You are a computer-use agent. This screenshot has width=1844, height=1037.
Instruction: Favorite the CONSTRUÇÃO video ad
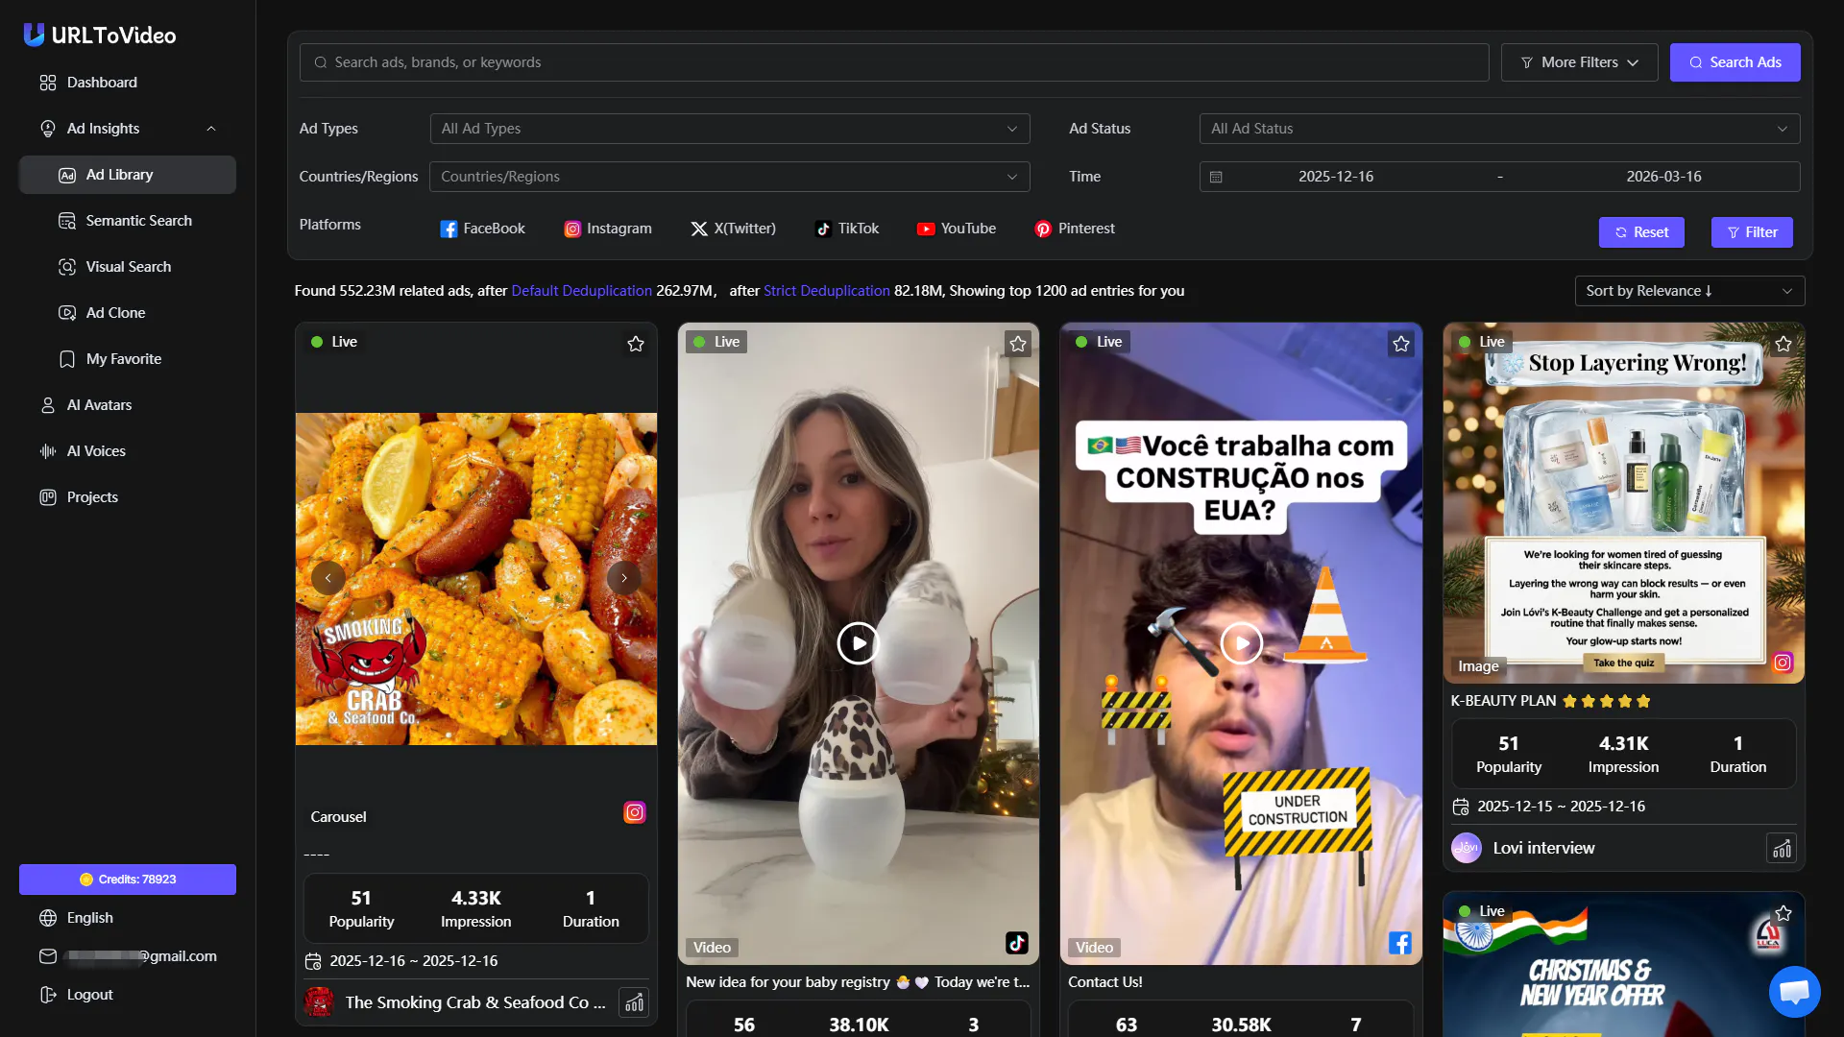pos(1401,344)
